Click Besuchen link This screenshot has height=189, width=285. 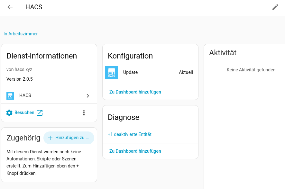pyautogui.click(x=24, y=113)
